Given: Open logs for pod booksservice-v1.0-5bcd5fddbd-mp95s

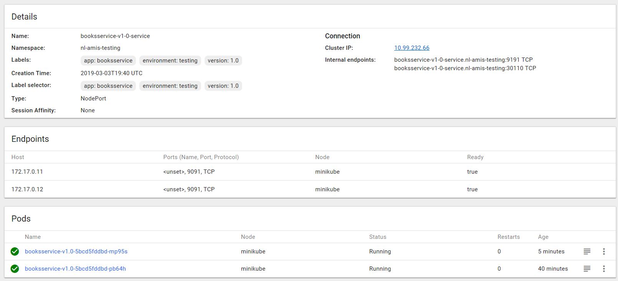Looking at the screenshot, I should click(x=587, y=251).
